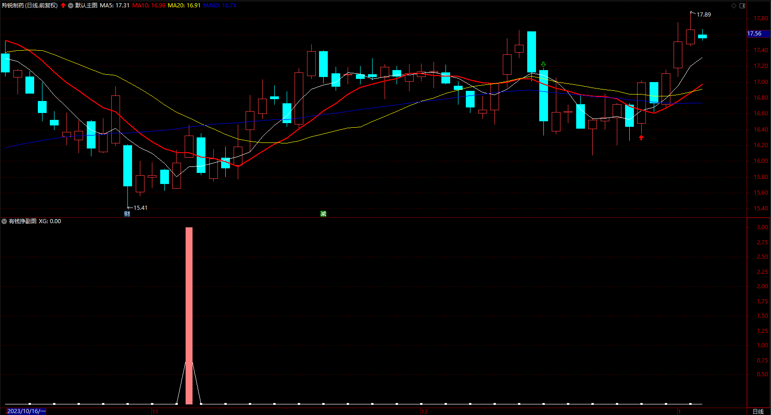Click the 17.80 price axis label
The height and width of the screenshot is (415, 771).
click(x=761, y=18)
